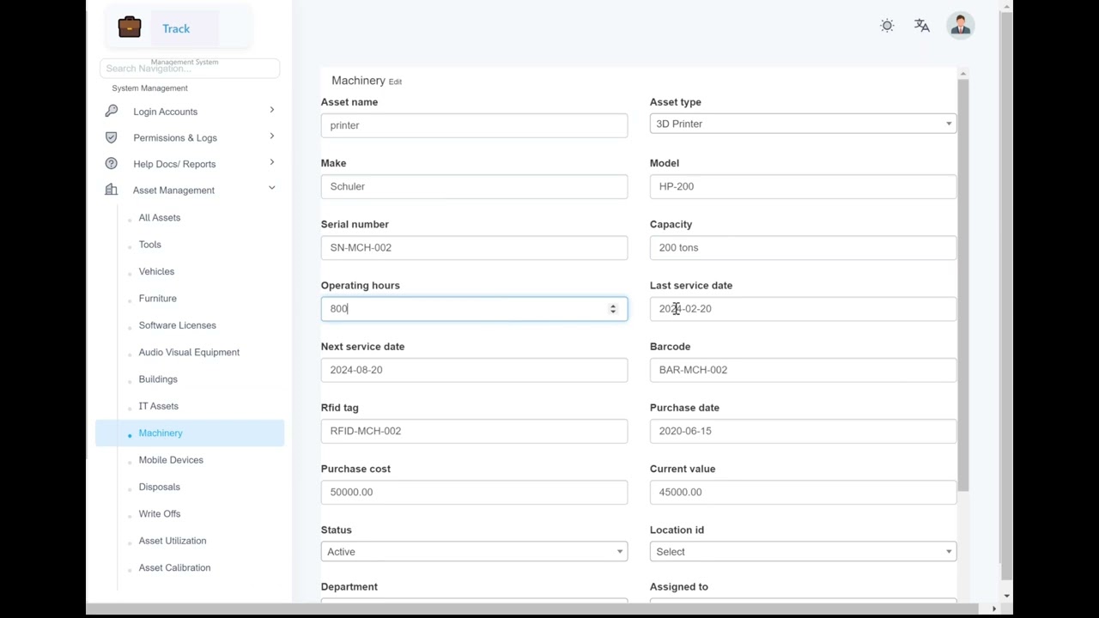This screenshot has width=1099, height=618.
Task: Collapse the Asset Management menu chevron
Action: click(x=271, y=189)
